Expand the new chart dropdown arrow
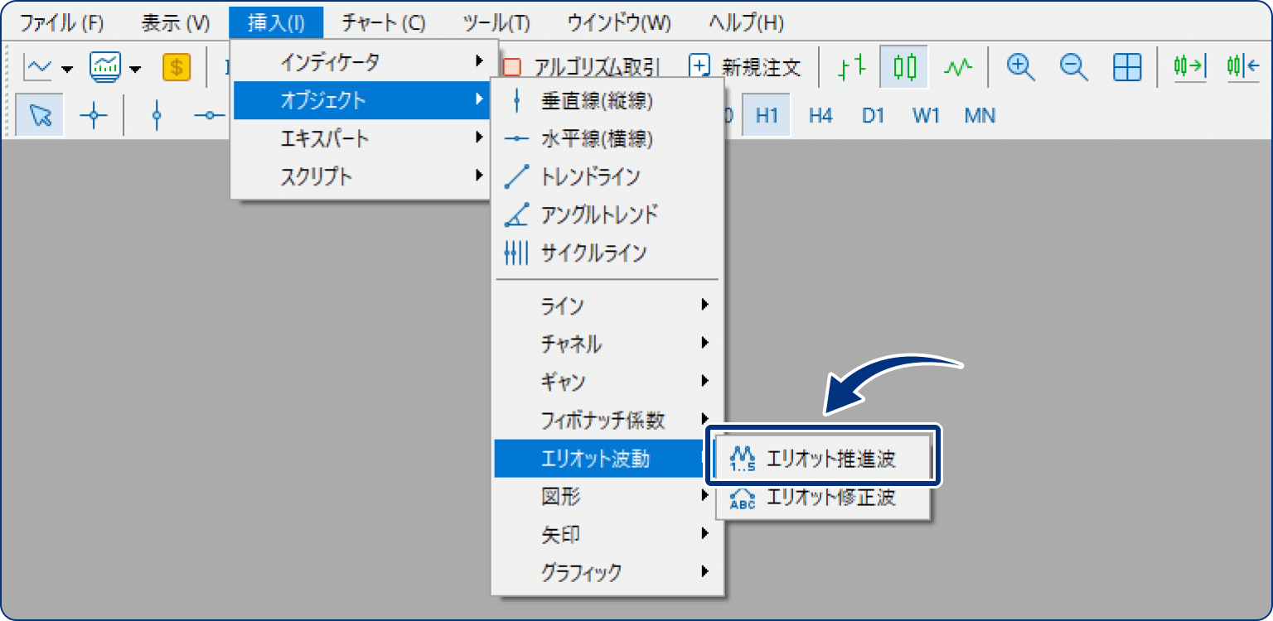The height and width of the screenshot is (621, 1273). click(x=67, y=68)
